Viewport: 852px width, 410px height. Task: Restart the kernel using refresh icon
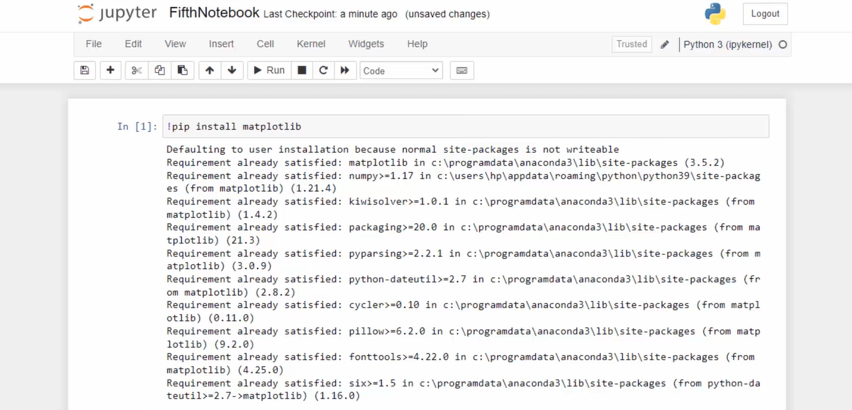tap(323, 70)
